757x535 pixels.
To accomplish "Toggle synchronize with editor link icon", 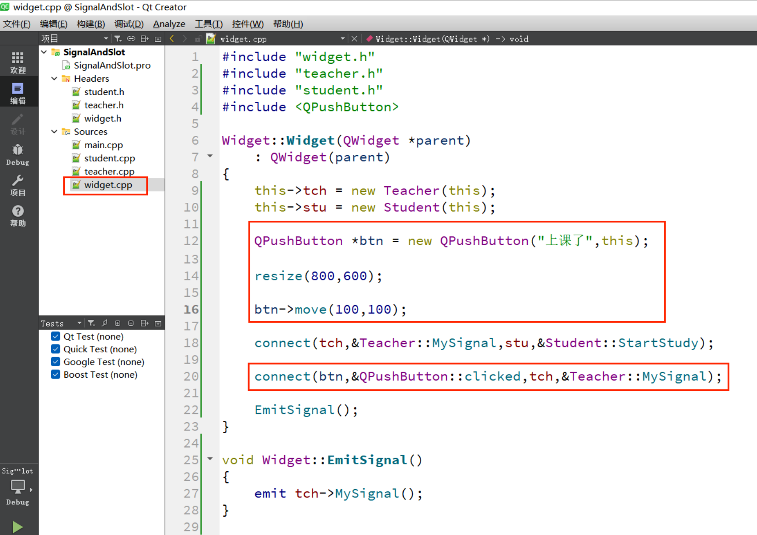I will click(x=131, y=39).
